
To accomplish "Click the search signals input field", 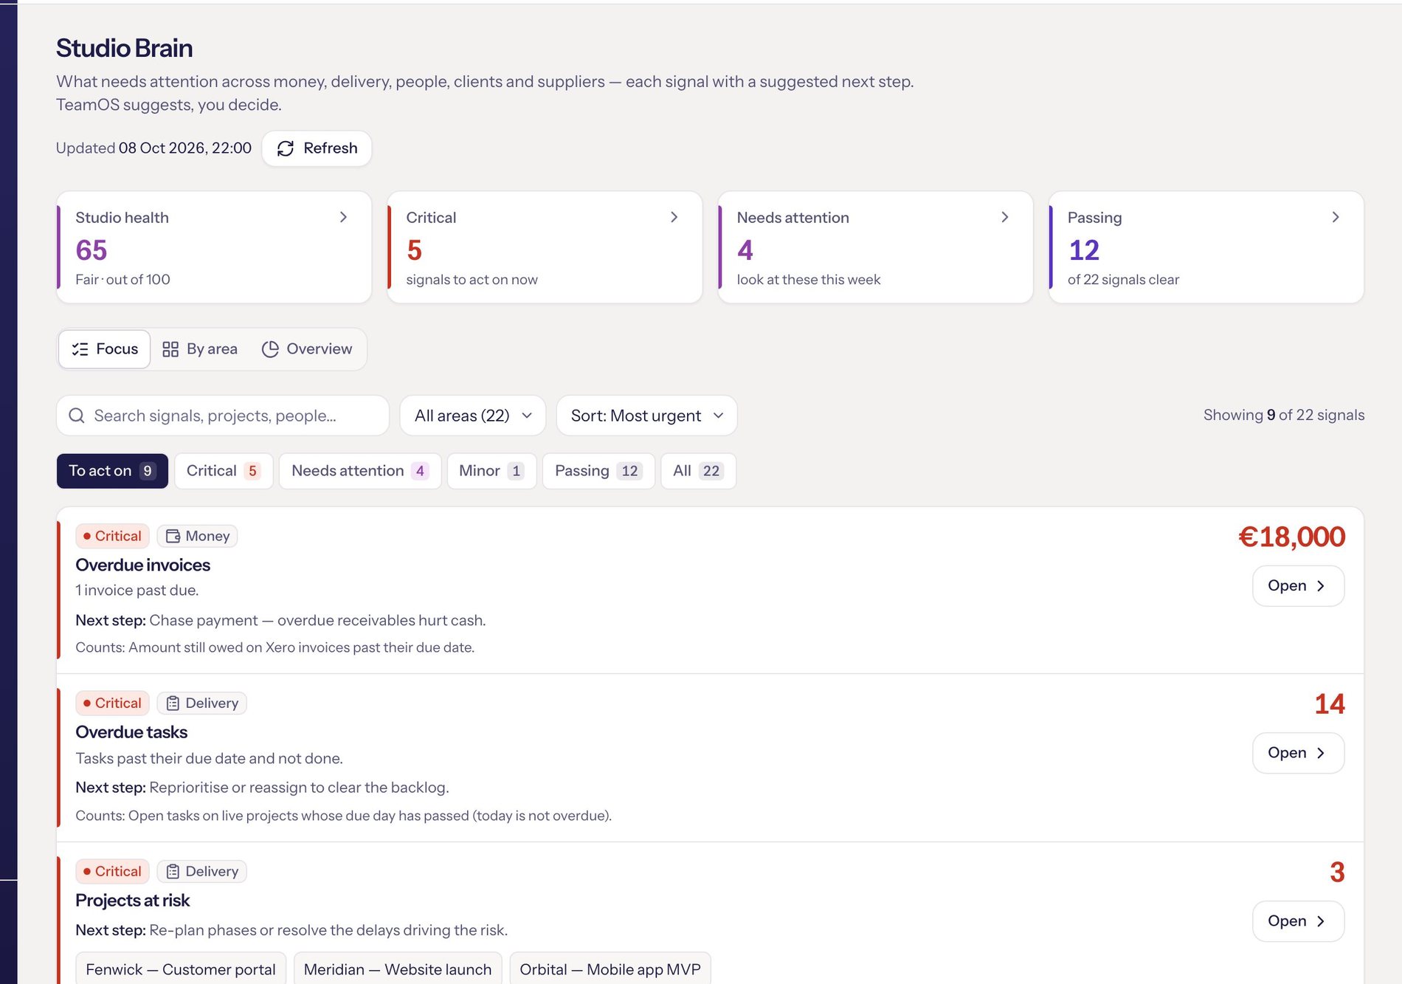I will point(223,416).
